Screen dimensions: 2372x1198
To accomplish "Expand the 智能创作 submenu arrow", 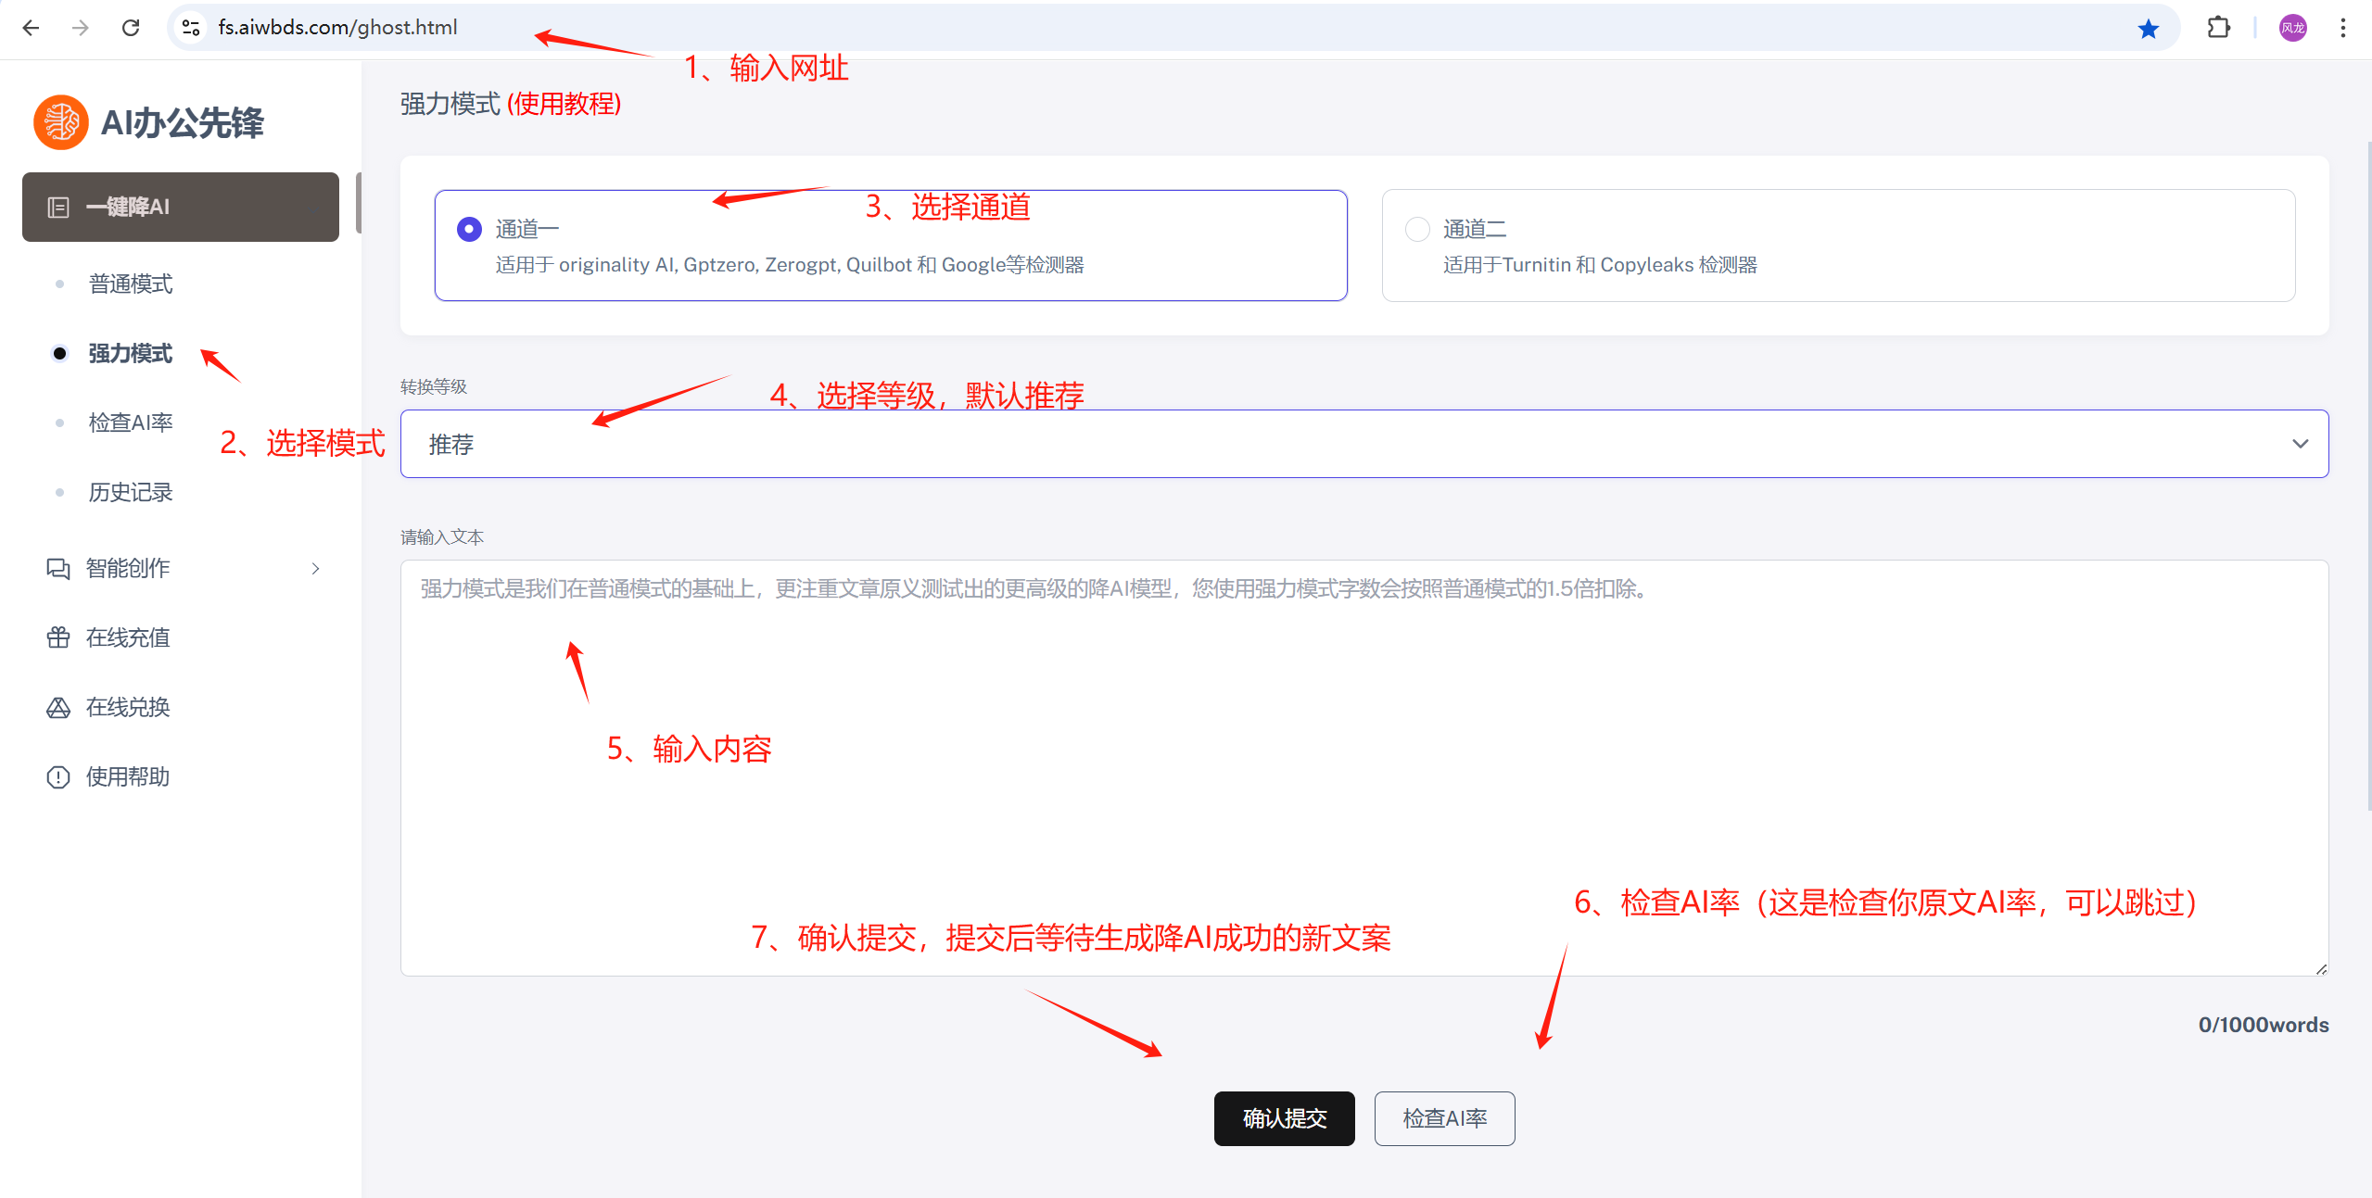I will (315, 569).
